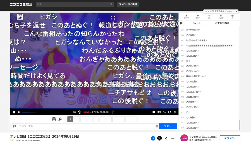Click the comment command icon beside the input
251x141 pixels.
point(14,126)
